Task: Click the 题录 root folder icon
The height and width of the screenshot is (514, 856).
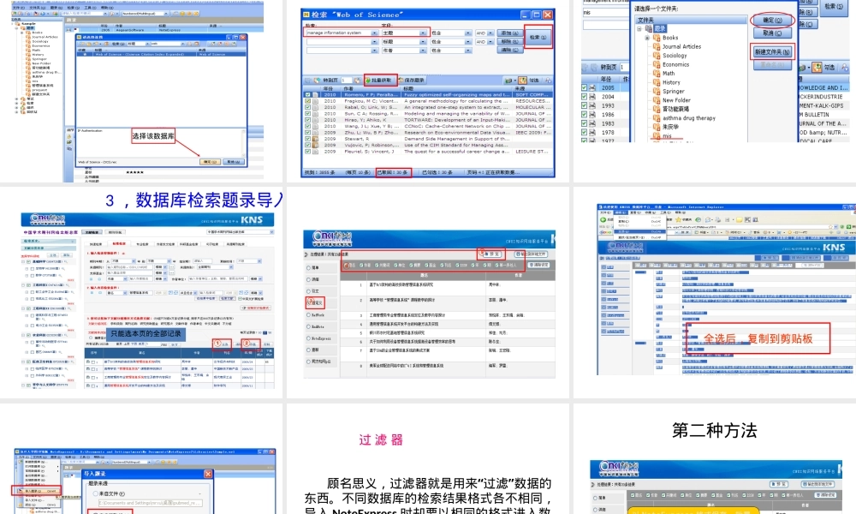Action: pyautogui.click(x=649, y=28)
